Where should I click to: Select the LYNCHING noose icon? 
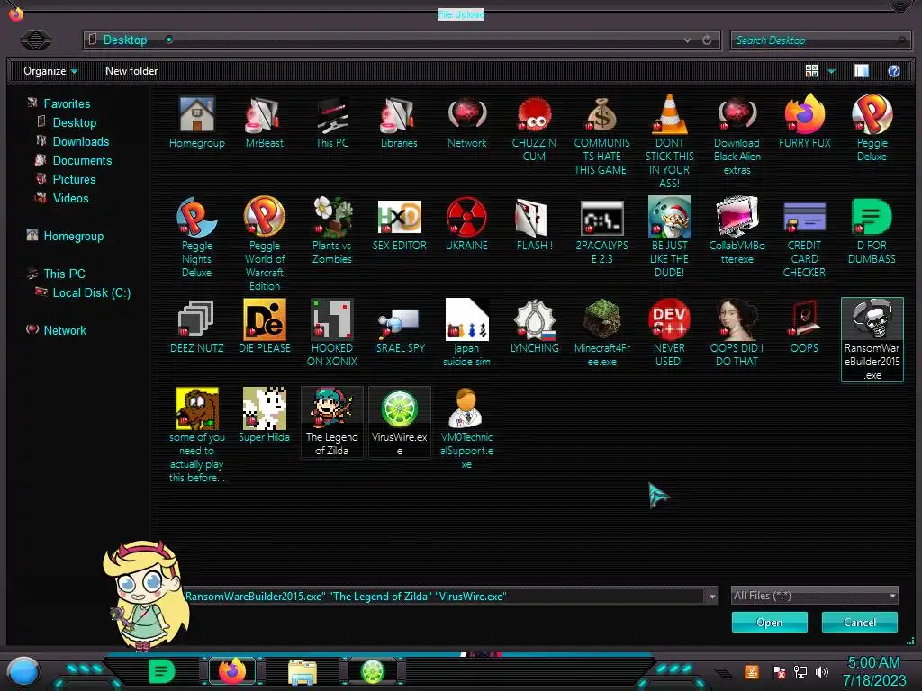(x=534, y=327)
